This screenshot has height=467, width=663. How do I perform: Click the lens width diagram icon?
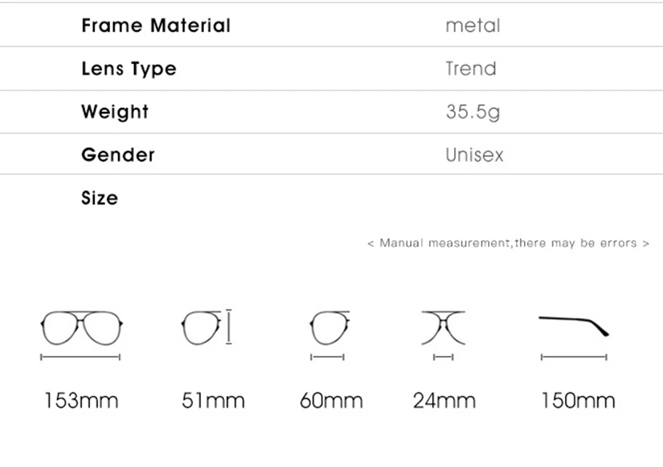pyautogui.click(x=329, y=327)
